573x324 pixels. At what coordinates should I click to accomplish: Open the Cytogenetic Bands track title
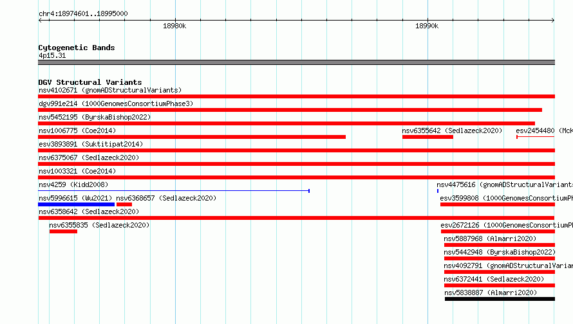point(77,48)
